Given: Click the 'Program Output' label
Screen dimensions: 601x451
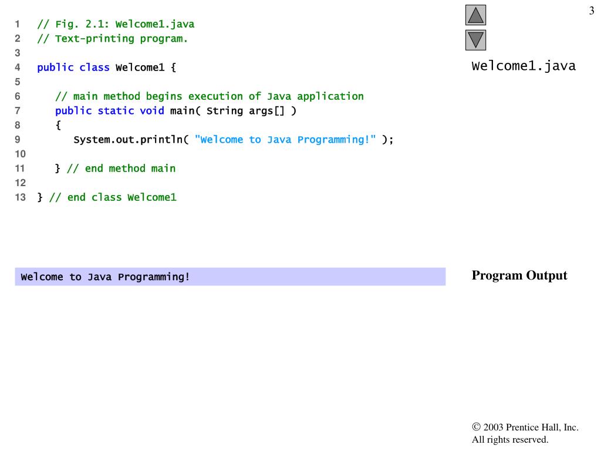Looking at the screenshot, I should click(x=519, y=275).
